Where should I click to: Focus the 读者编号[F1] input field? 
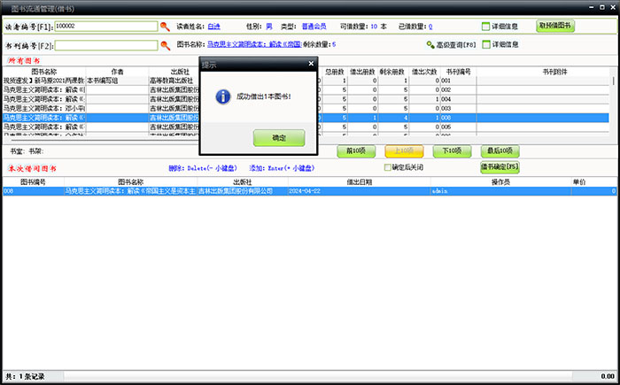coord(106,27)
